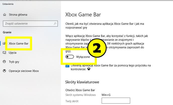Click the Twój skrót shortcut input box
Image resolution: width=173 pixels, height=105 pixels.
tap(116, 100)
